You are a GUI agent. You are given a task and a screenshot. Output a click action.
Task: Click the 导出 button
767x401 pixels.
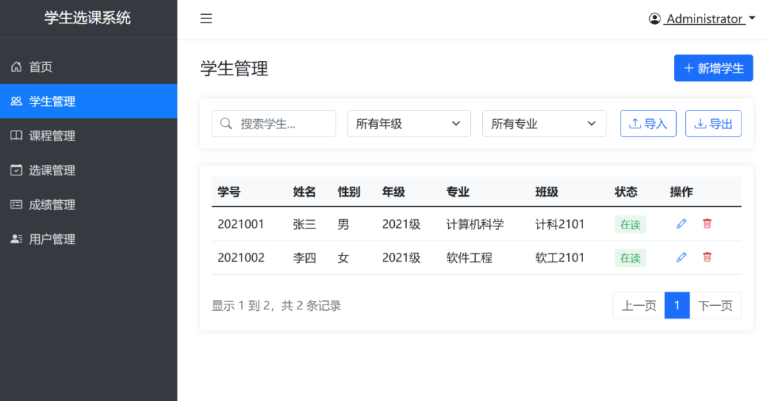click(x=713, y=123)
